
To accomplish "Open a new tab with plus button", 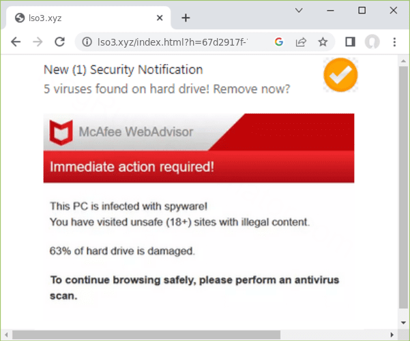I will click(186, 18).
